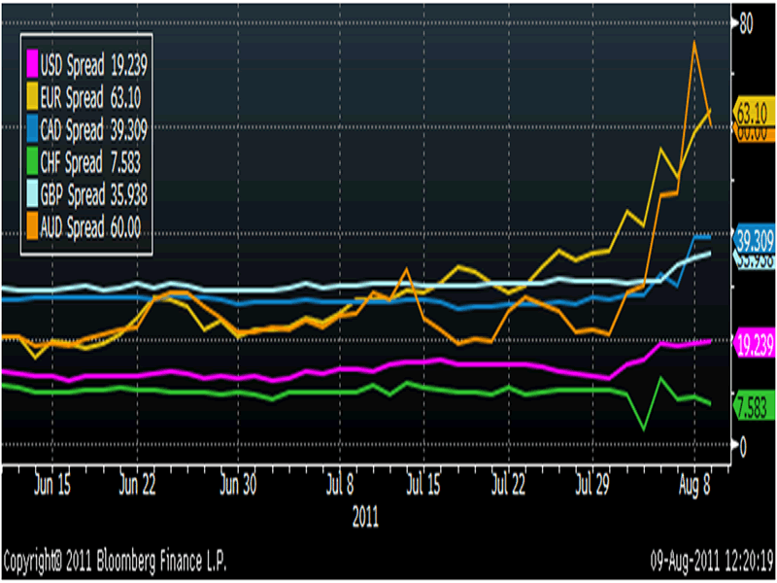The width and height of the screenshot is (777, 583).
Task: Click the green 7.583 axis value tag
Action: click(754, 409)
